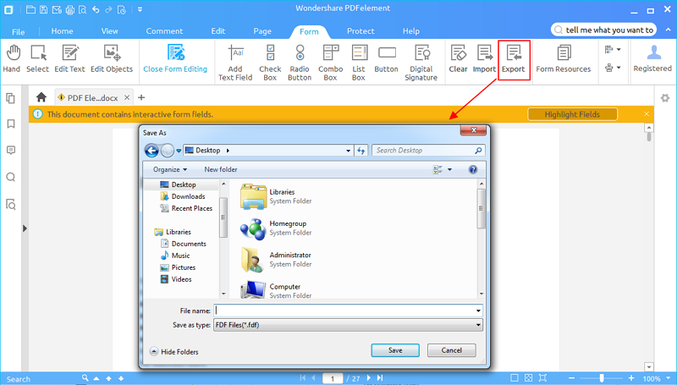Activate the Edit Text tool

pyautogui.click(x=70, y=59)
